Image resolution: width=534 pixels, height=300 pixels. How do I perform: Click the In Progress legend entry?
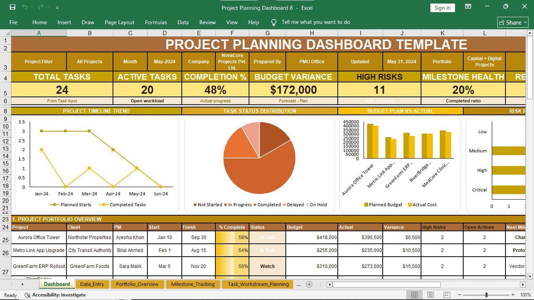point(238,205)
